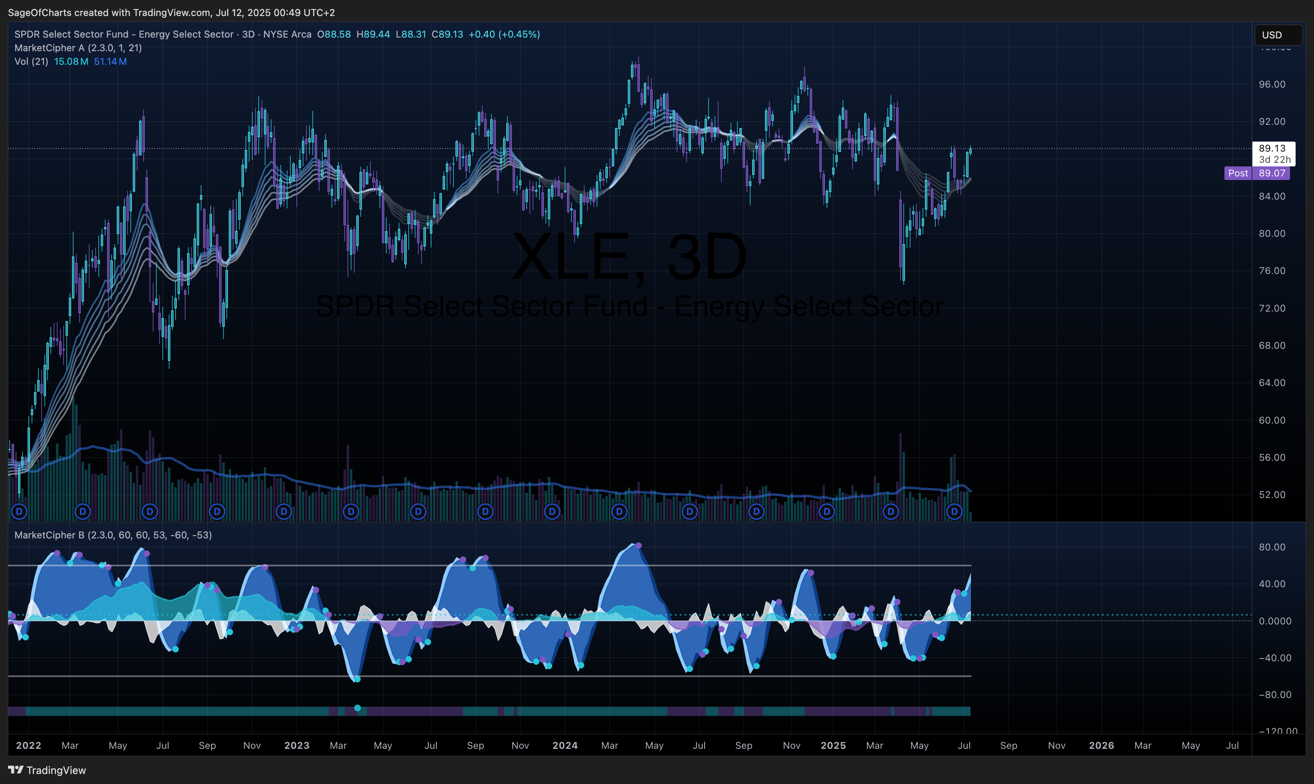Click the SPDR Energy Select Sector symbol title
1314x784 pixels.
163,34
